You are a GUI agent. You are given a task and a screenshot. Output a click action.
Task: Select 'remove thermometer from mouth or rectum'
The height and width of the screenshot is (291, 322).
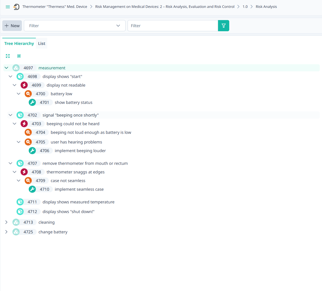[85, 163]
